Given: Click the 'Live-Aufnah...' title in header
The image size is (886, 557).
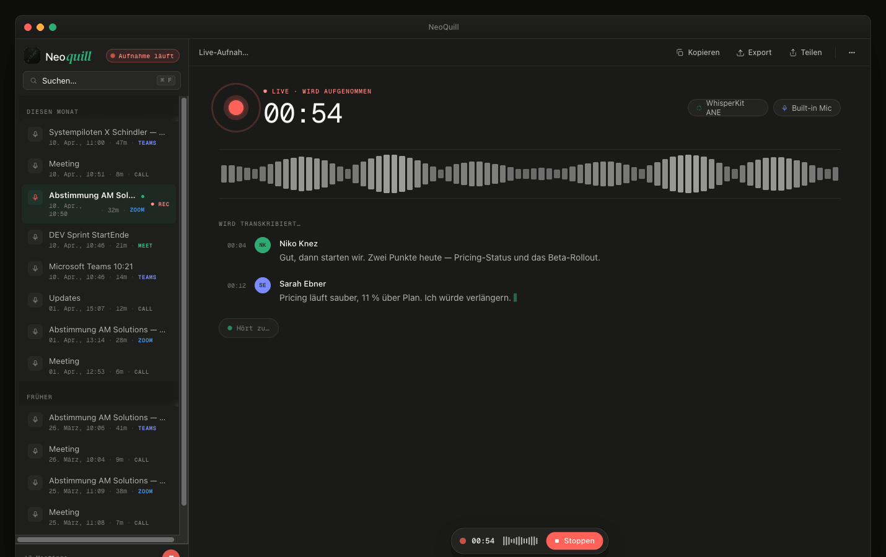Looking at the screenshot, I should [x=224, y=53].
